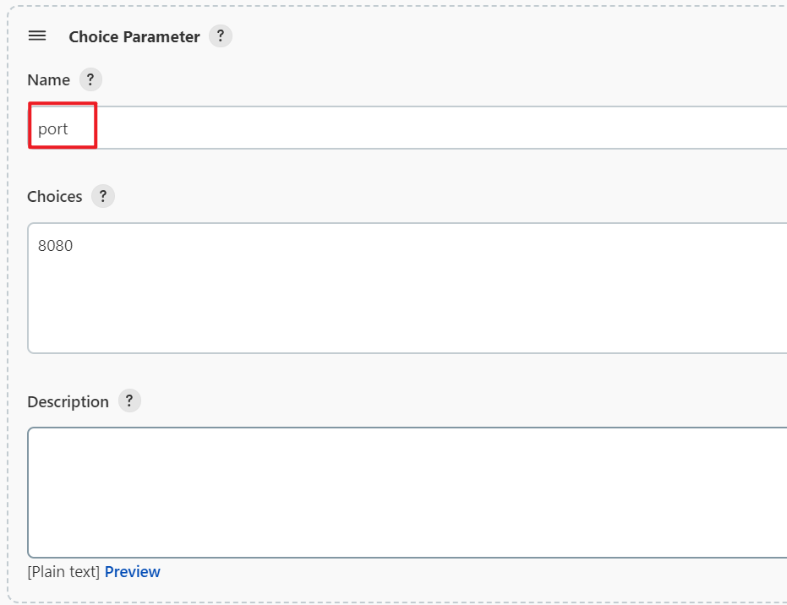Click the [Plain text] label

(63, 572)
